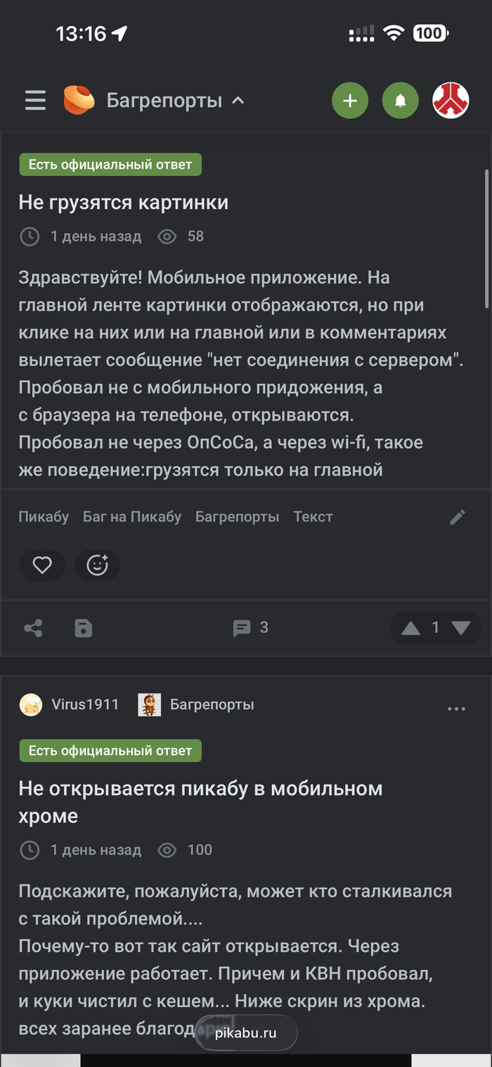492x1067 pixels.
Task: Add an emoji reaction to the post
Action: click(x=97, y=565)
